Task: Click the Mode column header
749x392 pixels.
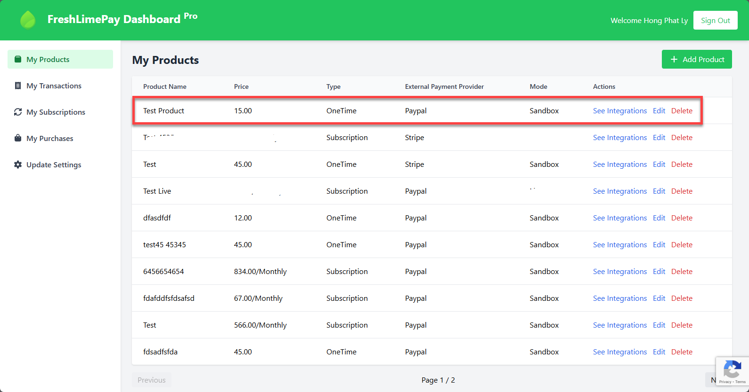Action: pyautogui.click(x=538, y=86)
